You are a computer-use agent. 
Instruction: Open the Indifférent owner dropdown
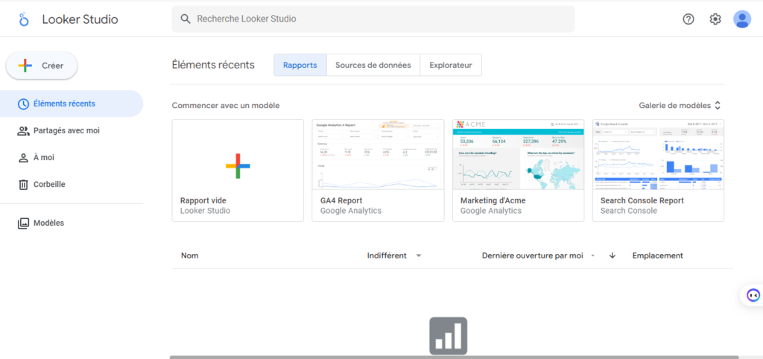coord(394,255)
